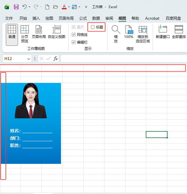This screenshot has width=187, height=194.
Task: Click the 姓名: label on badge
Action: point(15,131)
